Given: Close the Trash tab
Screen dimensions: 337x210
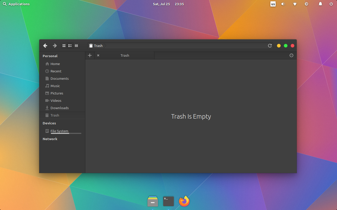Looking at the screenshot, I should click(98, 55).
